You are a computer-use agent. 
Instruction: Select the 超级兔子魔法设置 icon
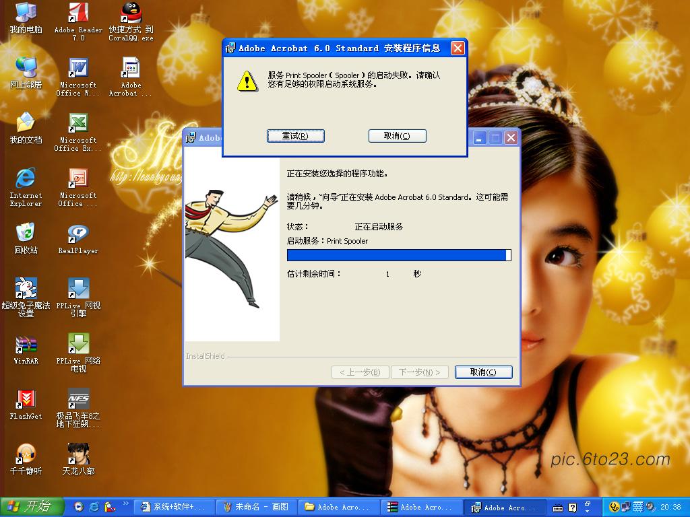26,298
